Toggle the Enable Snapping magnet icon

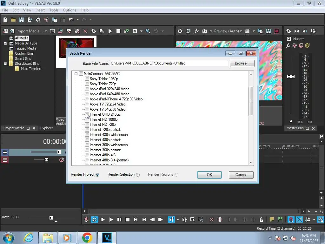(291, 220)
